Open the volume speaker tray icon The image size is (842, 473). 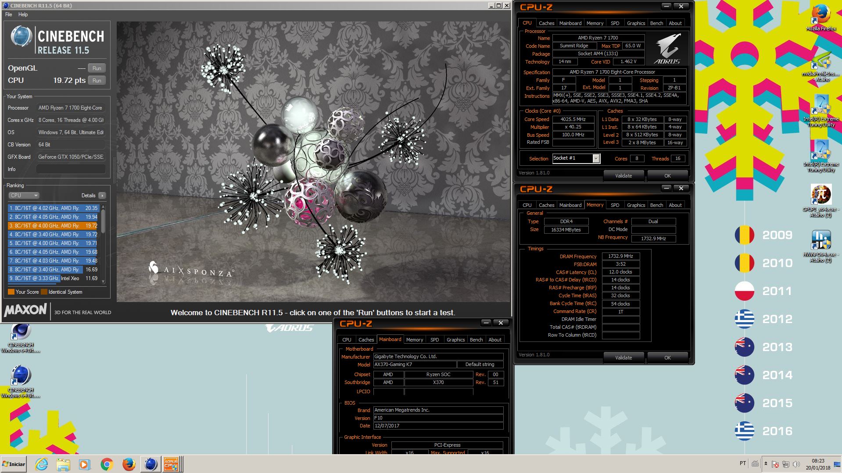[x=796, y=464]
